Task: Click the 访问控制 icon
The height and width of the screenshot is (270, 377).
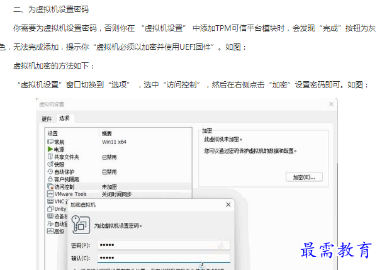Action: (50, 186)
